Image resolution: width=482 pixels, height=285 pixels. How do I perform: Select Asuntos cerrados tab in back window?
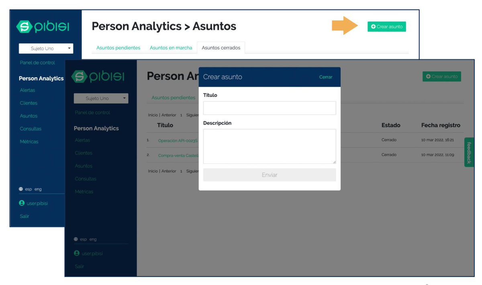(x=221, y=48)
